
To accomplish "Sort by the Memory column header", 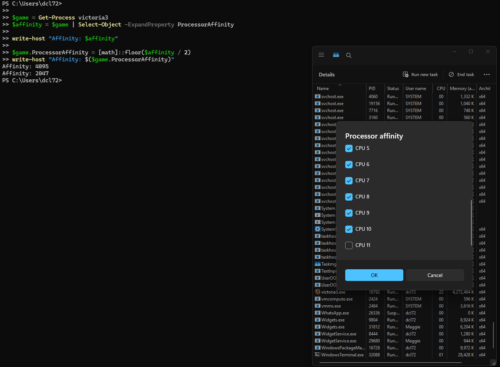I will click(462, 89).
